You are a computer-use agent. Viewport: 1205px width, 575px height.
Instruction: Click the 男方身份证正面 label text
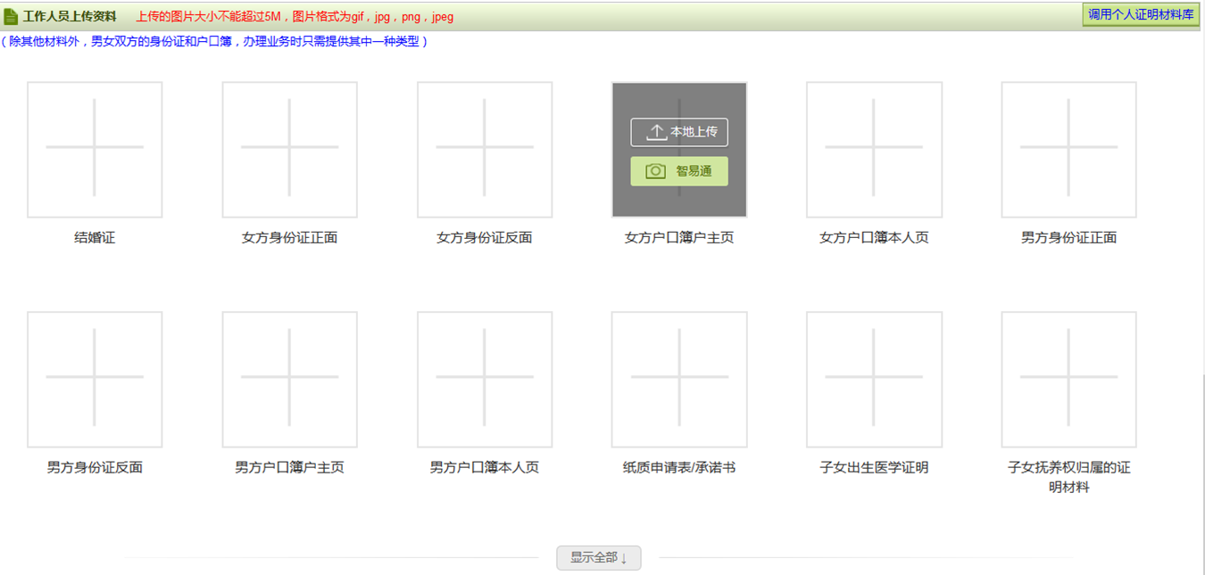coord(1068,238)
